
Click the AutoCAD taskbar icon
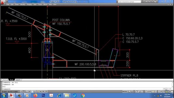(11, 96)
